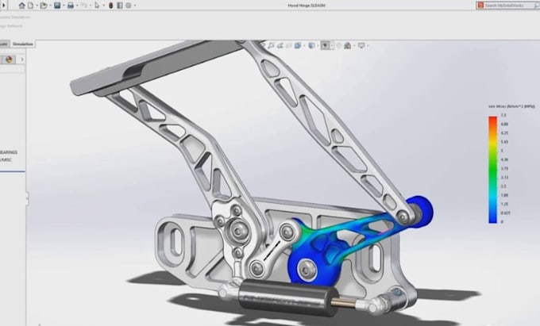
Task: Select the appearances color-ball tab icon
Action: coord(9,59)
